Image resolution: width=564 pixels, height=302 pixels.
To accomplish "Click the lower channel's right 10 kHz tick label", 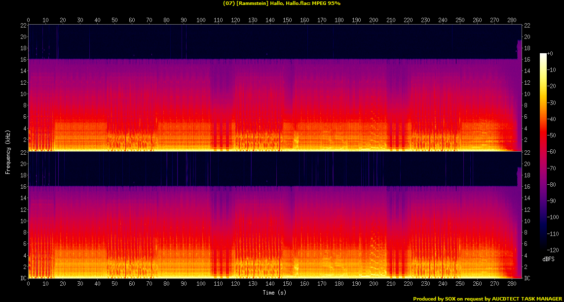I will click(526, 221).
